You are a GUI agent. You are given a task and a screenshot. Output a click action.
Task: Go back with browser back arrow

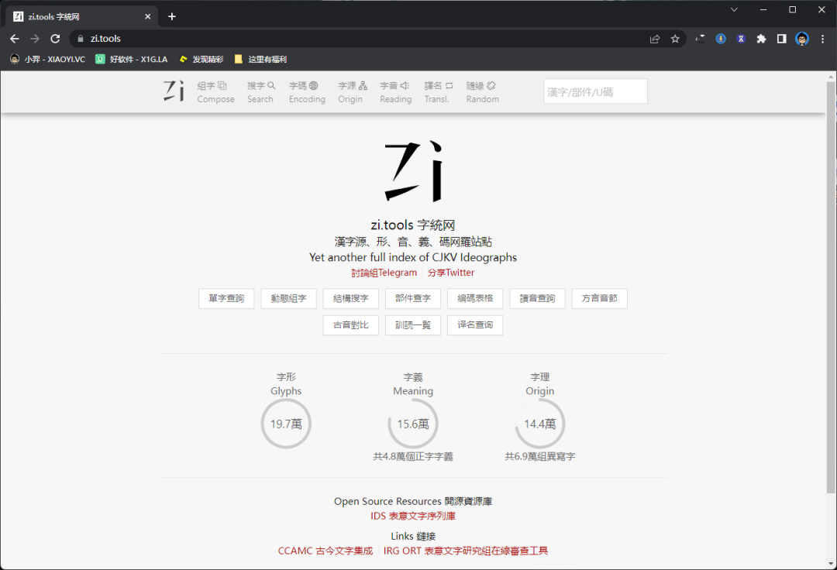pyautogui.click(x=15, y=39)
